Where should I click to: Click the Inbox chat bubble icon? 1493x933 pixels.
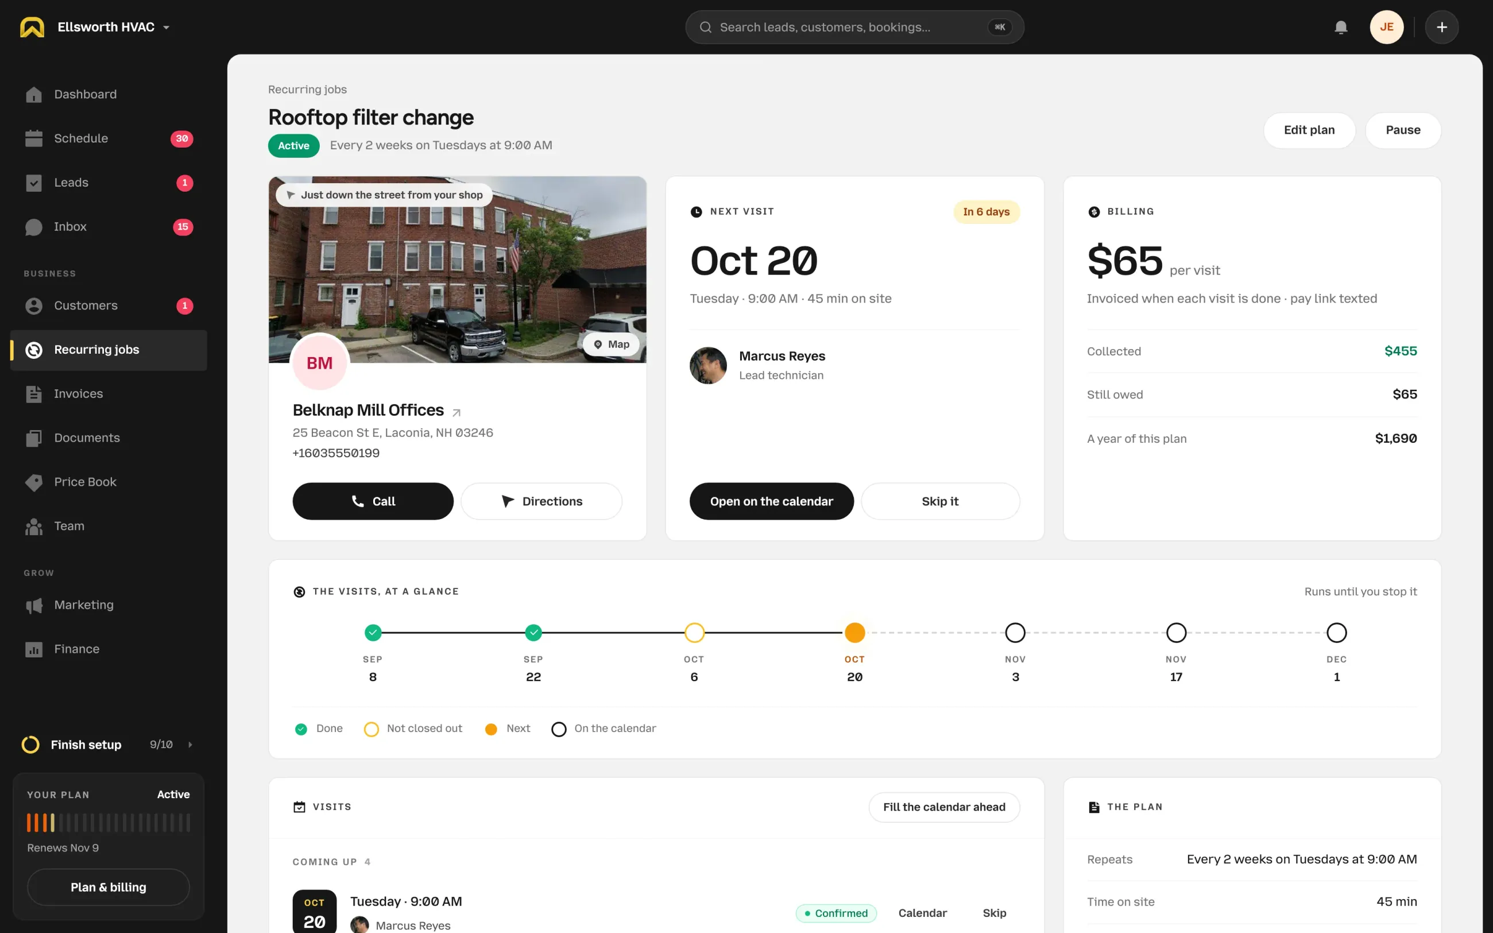[34, 227]
